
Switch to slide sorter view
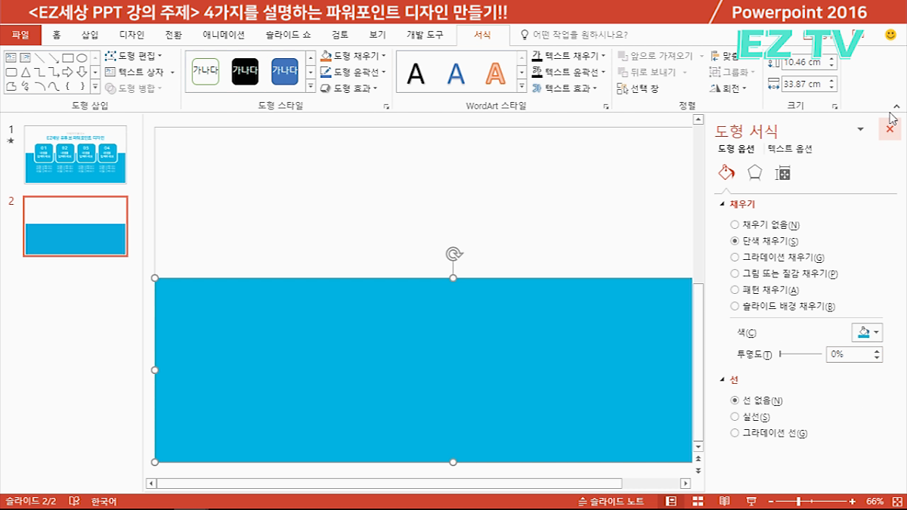pos(698,502)
